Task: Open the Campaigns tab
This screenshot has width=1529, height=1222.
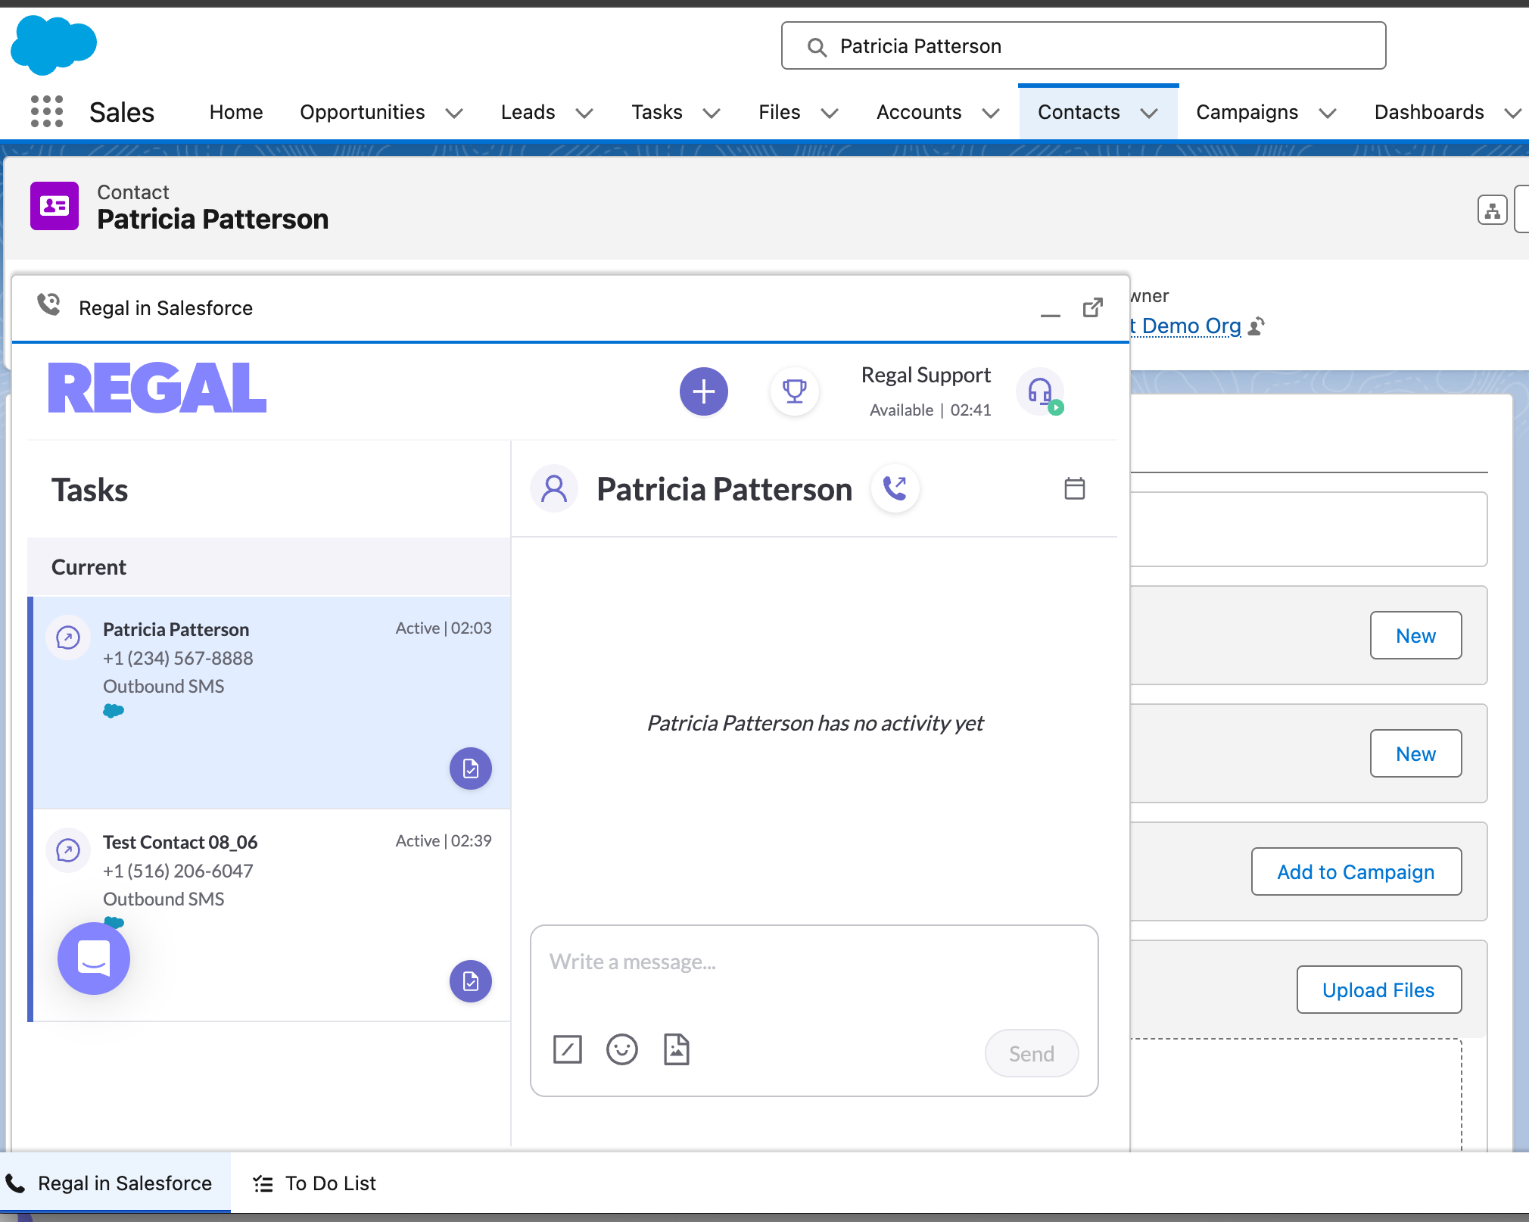Action: tap(1247, 112)
